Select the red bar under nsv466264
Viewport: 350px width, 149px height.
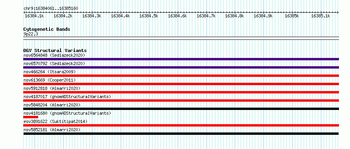coord(181,76)
